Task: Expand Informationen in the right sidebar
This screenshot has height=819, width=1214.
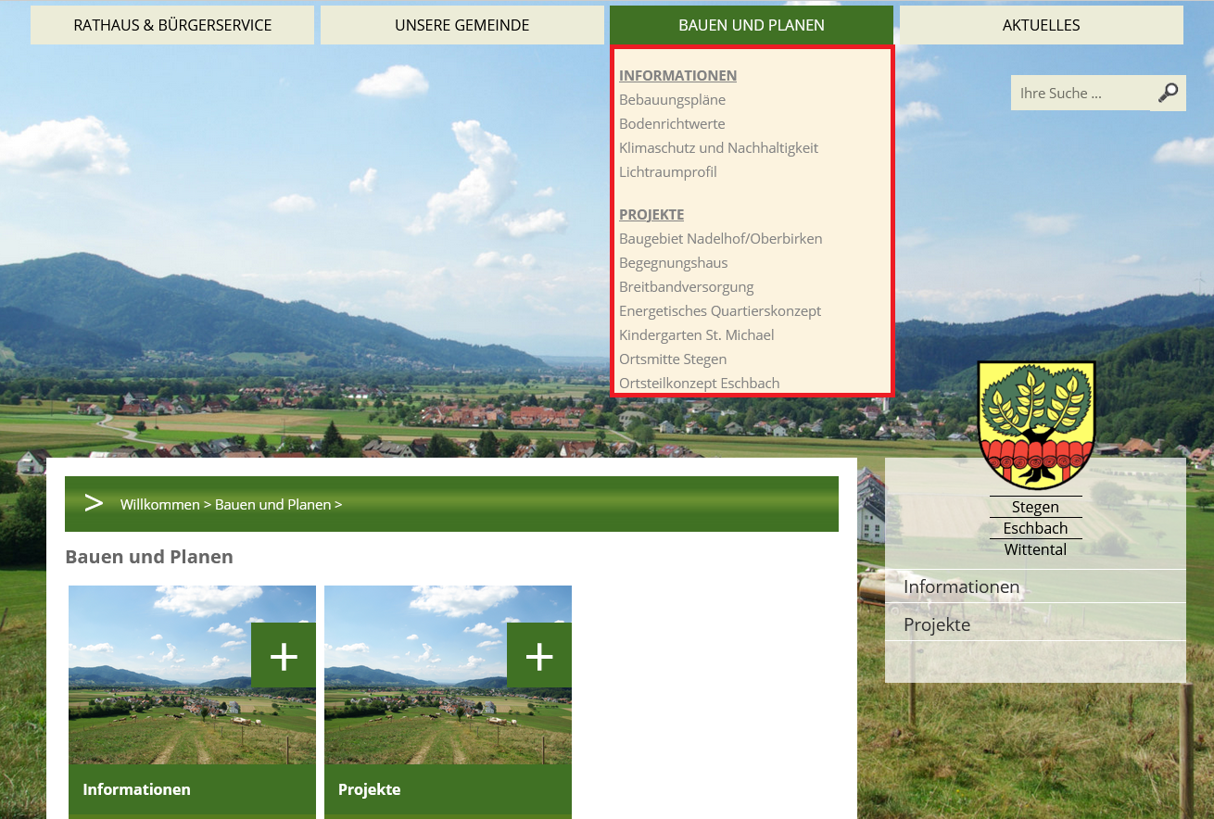Action: tap(961, 586)
